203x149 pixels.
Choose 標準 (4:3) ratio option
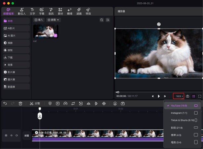(x=183, y=135)
